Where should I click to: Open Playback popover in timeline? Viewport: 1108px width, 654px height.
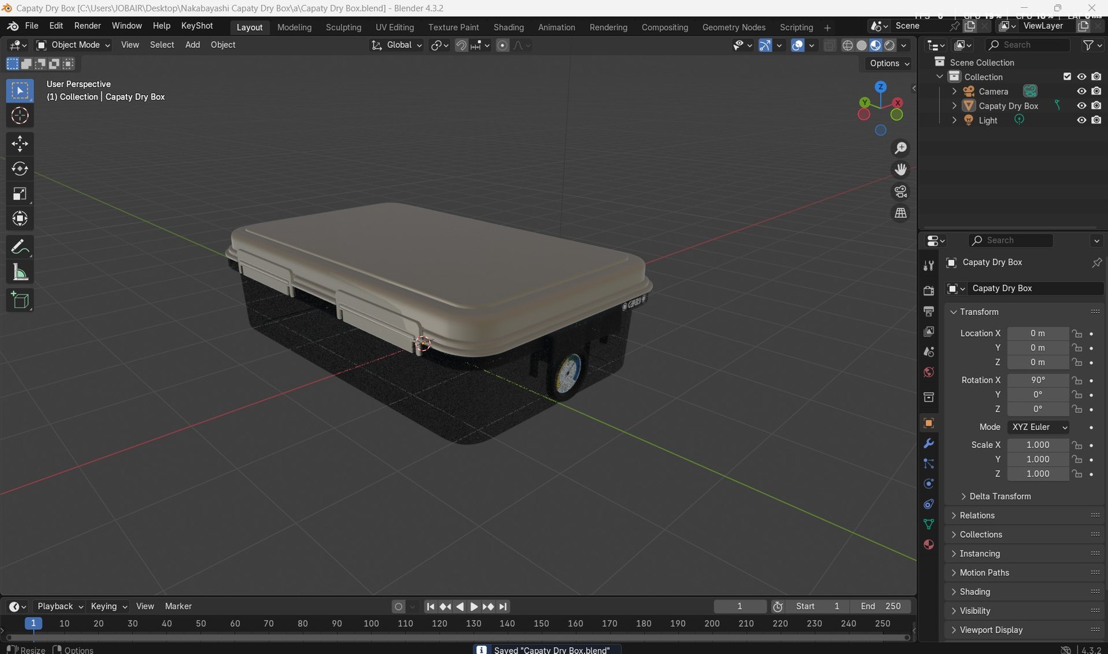59,606
